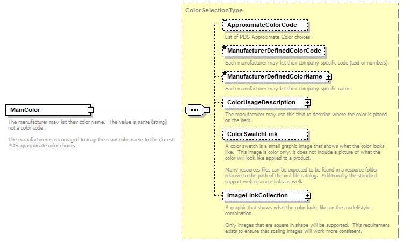The image size is (404, 242).
Task: Select the ManufacturerDefinedColorName element box
Action: point(274,77)
